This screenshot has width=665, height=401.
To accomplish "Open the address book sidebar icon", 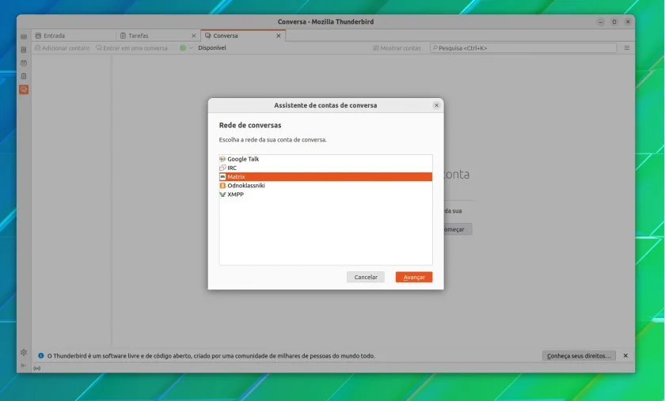I will point(24,50).
